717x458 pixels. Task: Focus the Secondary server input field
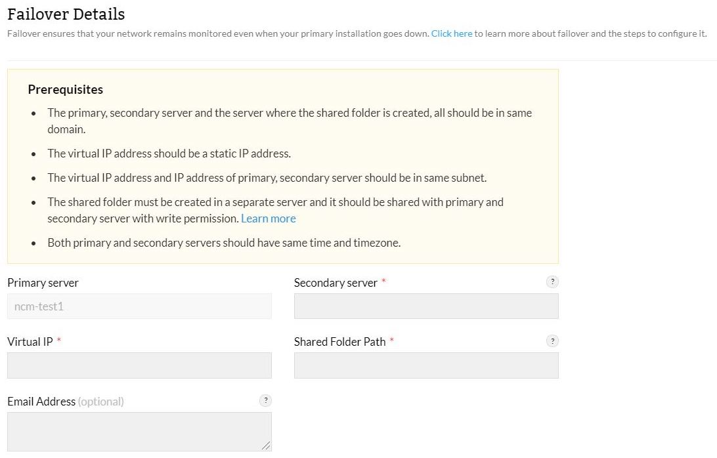point(426,306)
